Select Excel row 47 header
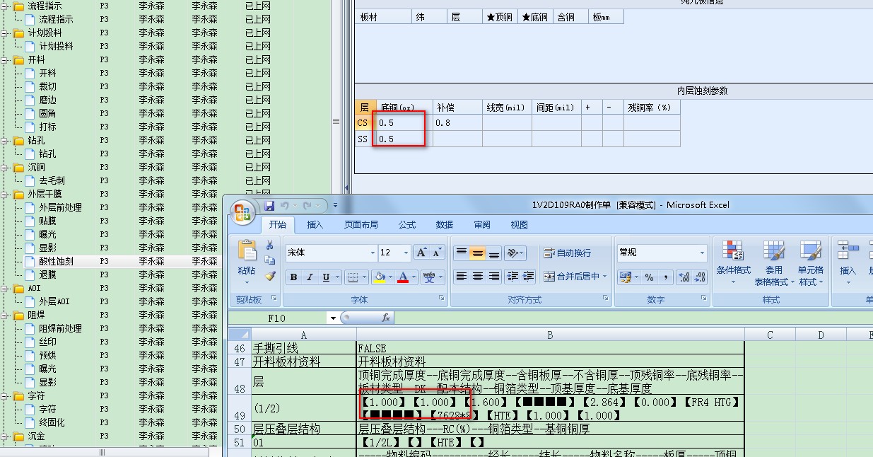The width and height of the screenshot is (873, 457). [x=240, y=361]
